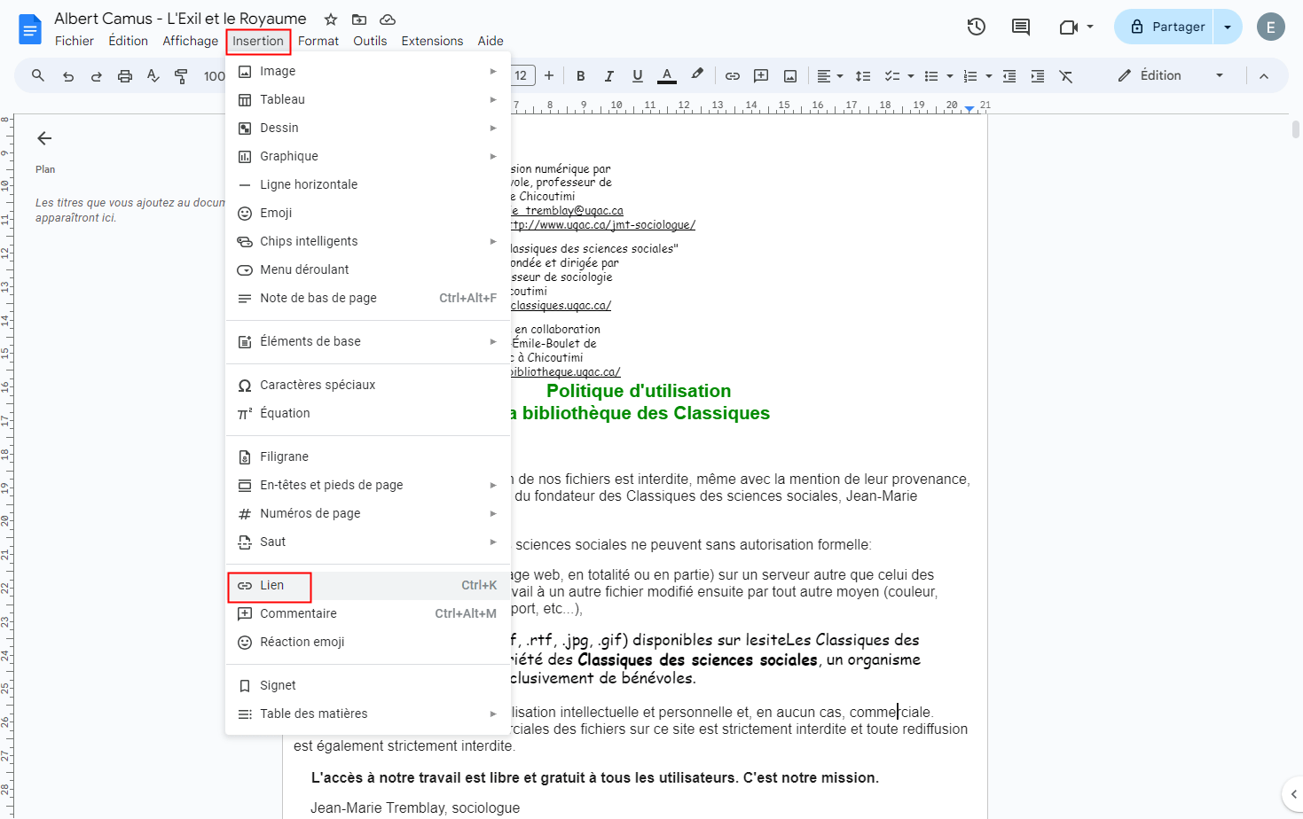1303x819 pixels.
Task: Open the checklist options dropdown
Action: click(x=911, y=76)
